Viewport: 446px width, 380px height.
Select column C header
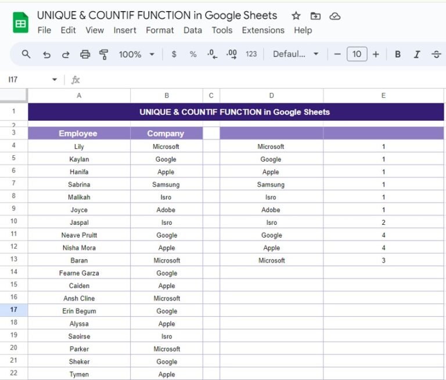[x=211, y=95]
